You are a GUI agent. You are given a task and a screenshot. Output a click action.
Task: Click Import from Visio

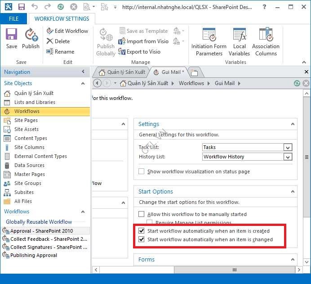coord(143,41)
